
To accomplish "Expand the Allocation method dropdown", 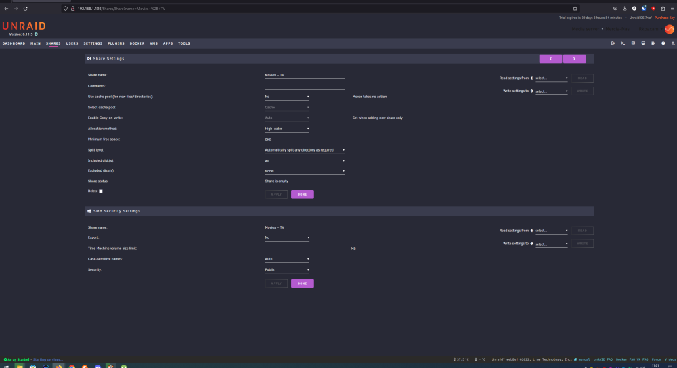I will (286, 129).
